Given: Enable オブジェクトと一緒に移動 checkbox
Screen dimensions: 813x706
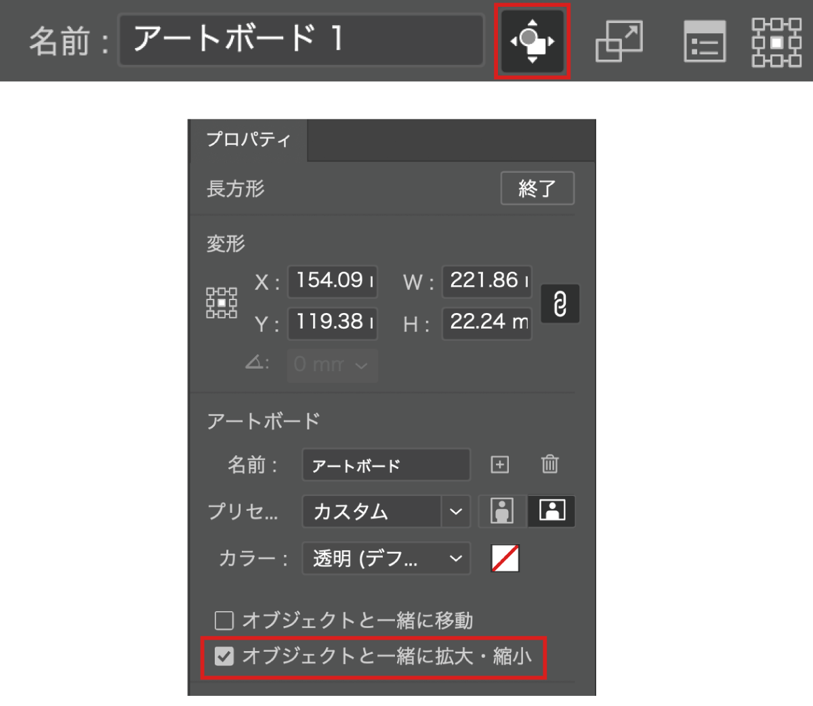Looking at the screenshot, I should 224,620.
